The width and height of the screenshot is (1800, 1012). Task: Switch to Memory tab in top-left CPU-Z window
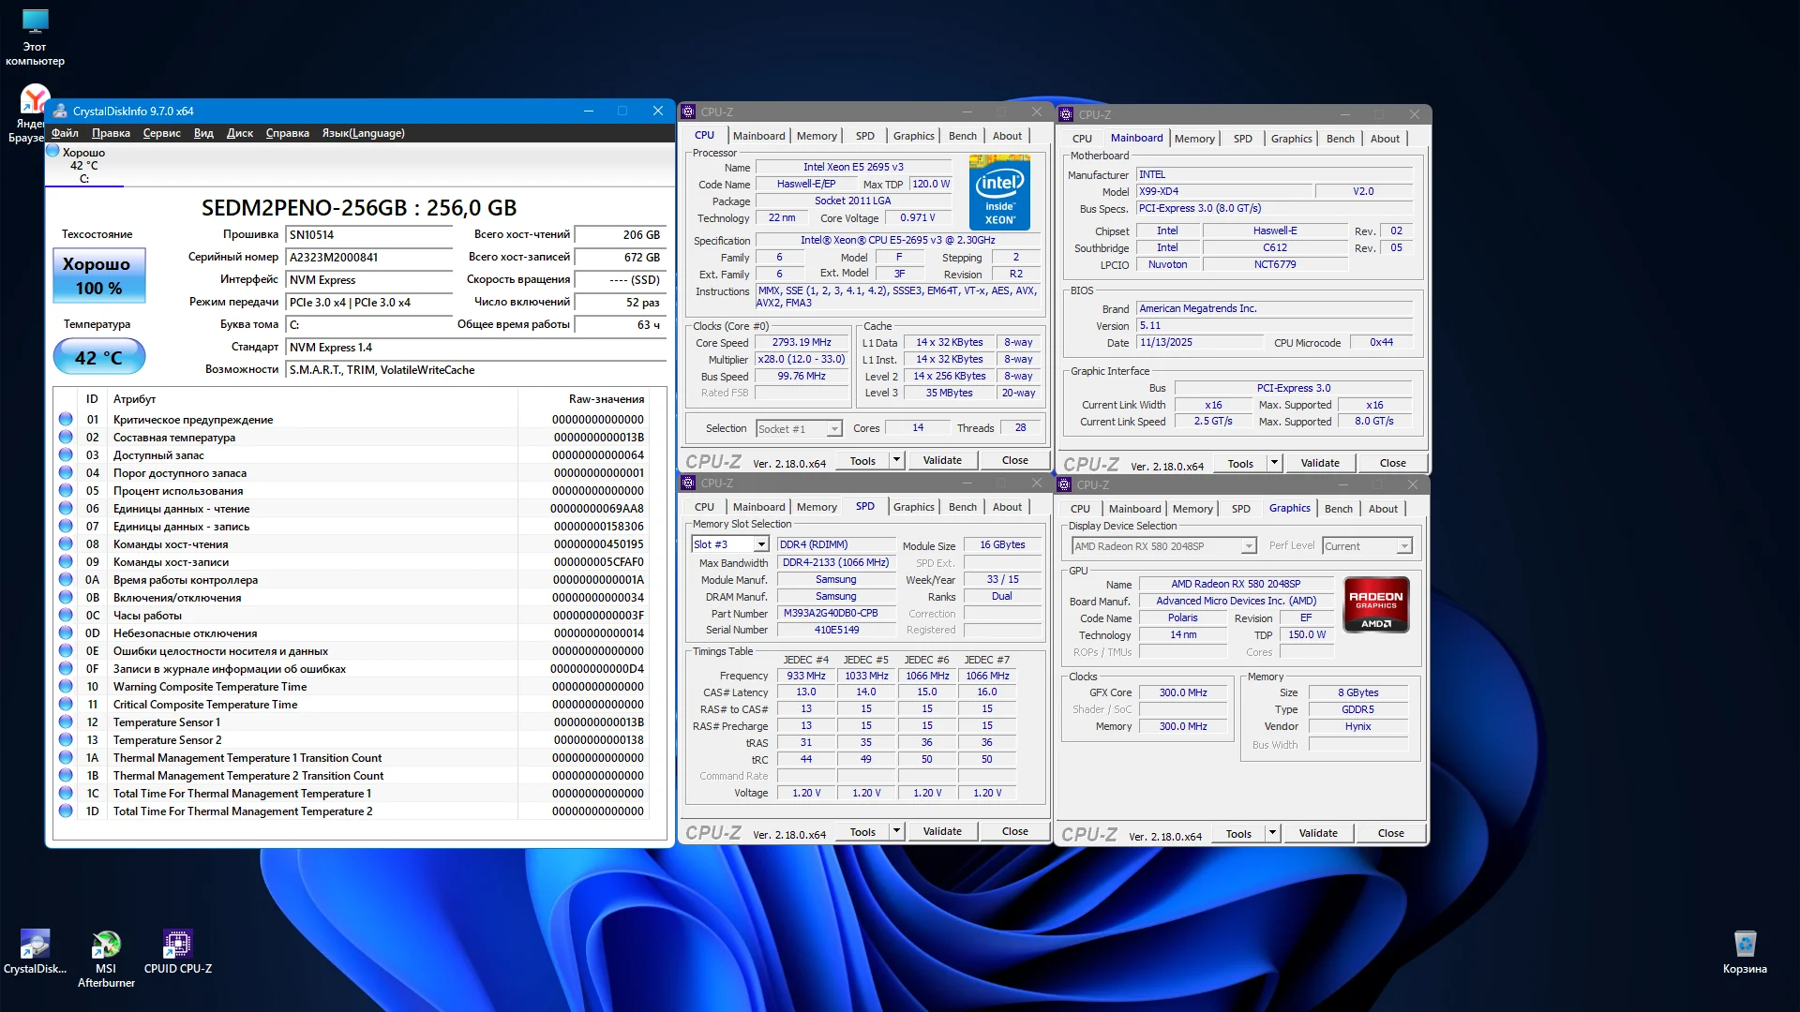point(817,136)
